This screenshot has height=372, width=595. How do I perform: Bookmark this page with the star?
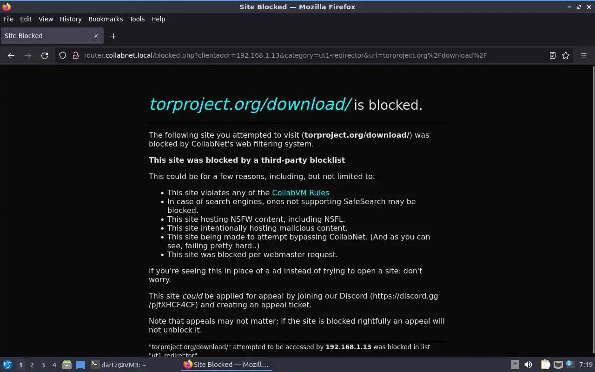(x=566, y=55)
